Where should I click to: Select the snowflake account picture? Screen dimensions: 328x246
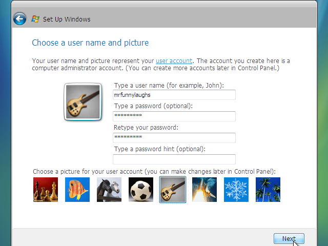pyautogui.click(x=236, y=190)
